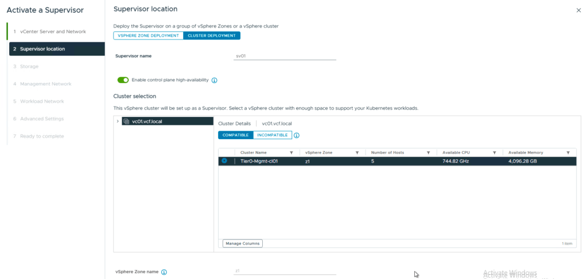Open Cluster Name column filter
Image resolution: width=587 pixels, height=279 pixels.
(291, 153)
